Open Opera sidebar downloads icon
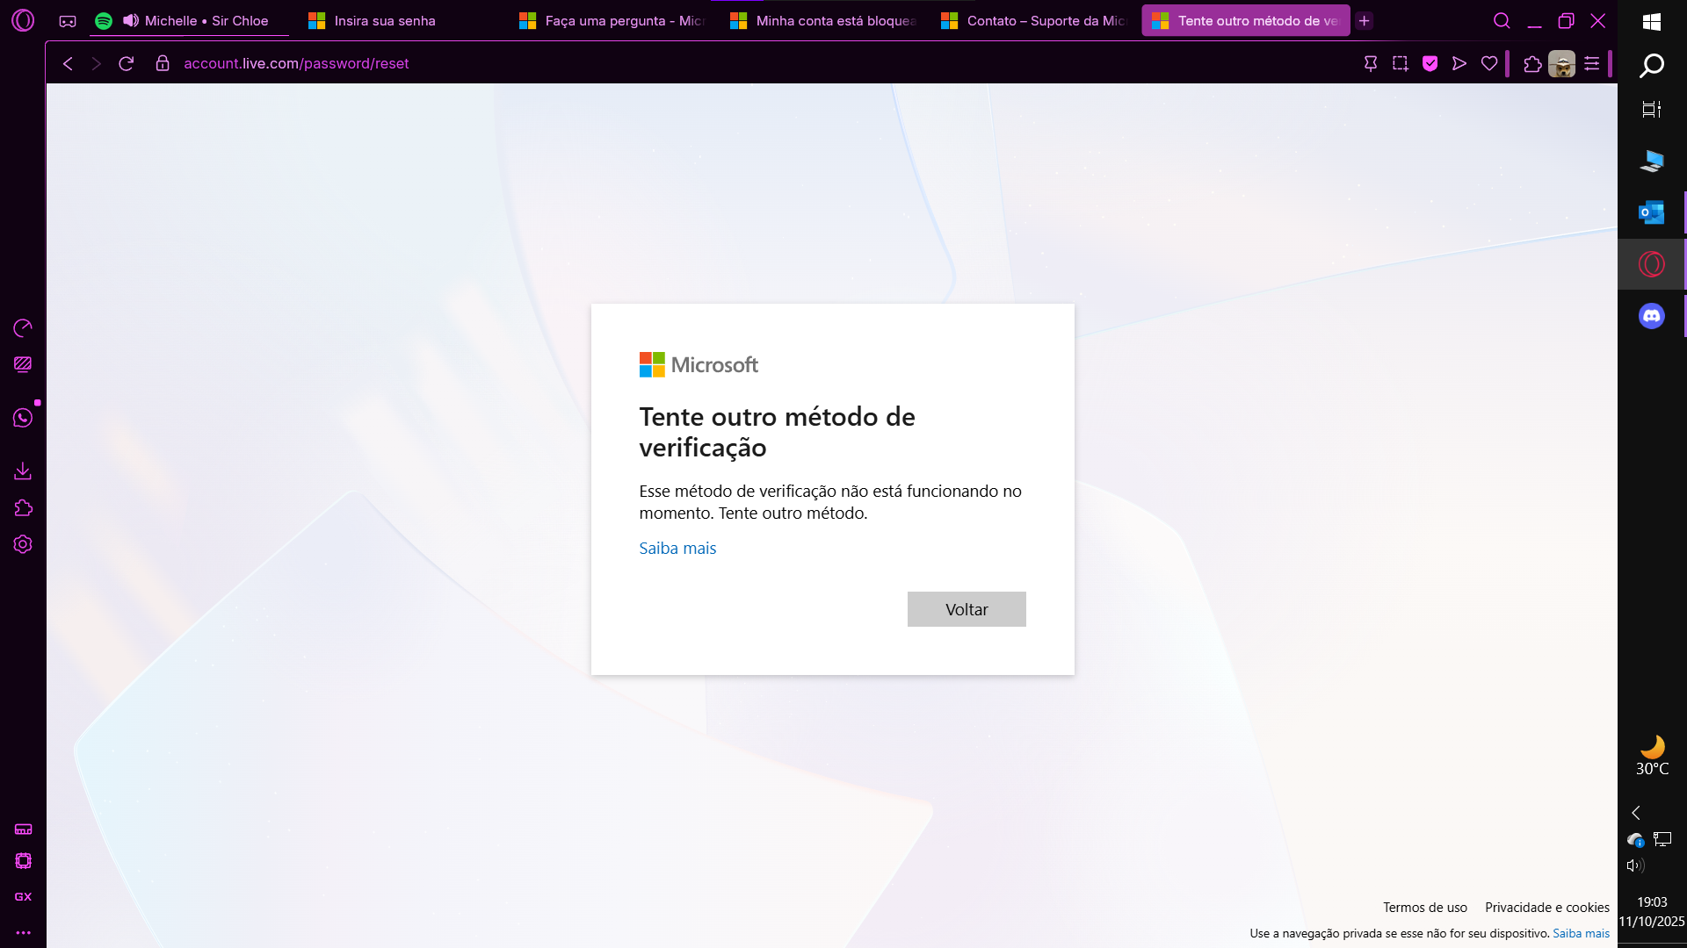Screen dimensions: 1687x948 point(23,471)
